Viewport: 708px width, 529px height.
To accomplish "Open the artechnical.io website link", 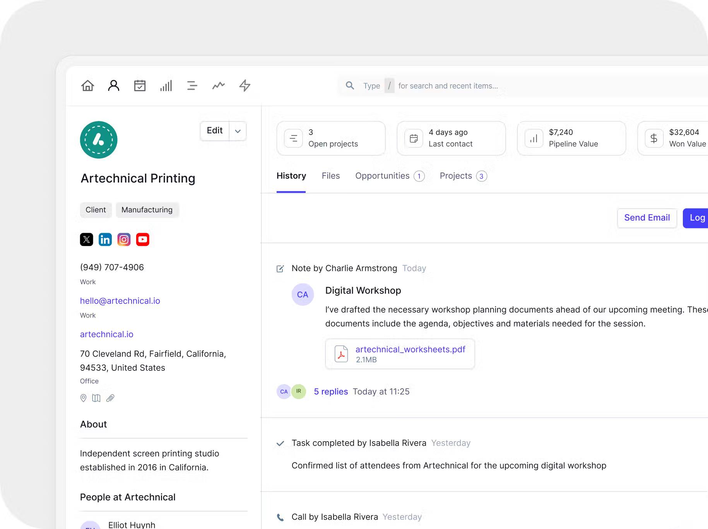I will point(107,334).
